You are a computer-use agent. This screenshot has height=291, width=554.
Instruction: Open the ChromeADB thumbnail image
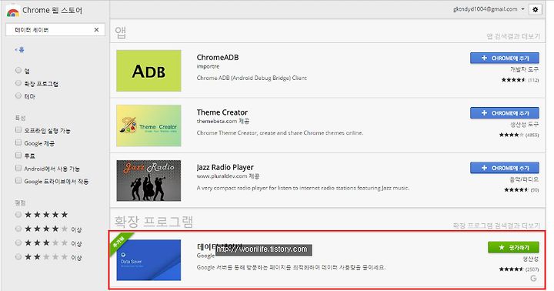(149, 71)
